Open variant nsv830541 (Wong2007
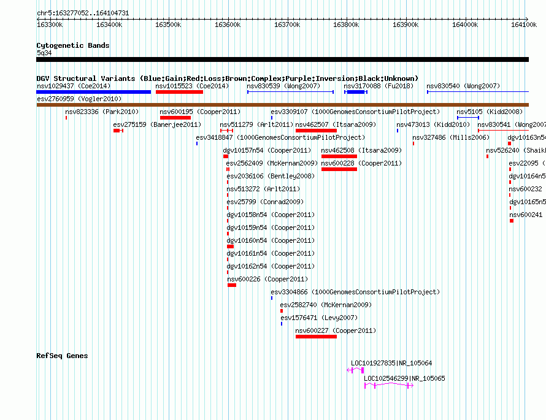 [x=512, y=124]
